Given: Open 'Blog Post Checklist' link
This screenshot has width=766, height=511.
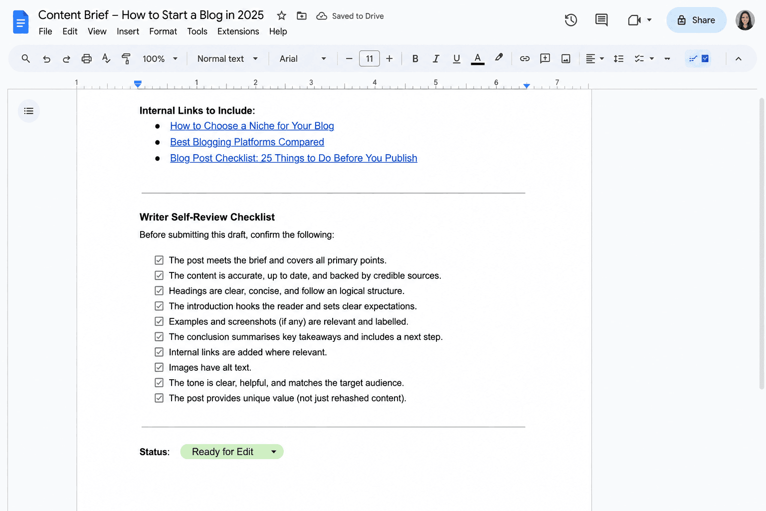Looking at the screenshot, I should [293, 158].
